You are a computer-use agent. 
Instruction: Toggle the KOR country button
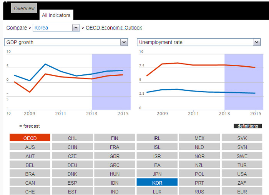[x=157, y=183]
